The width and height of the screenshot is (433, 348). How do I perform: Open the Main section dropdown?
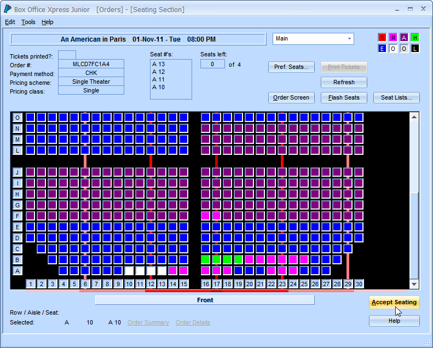tap(349, 39)
